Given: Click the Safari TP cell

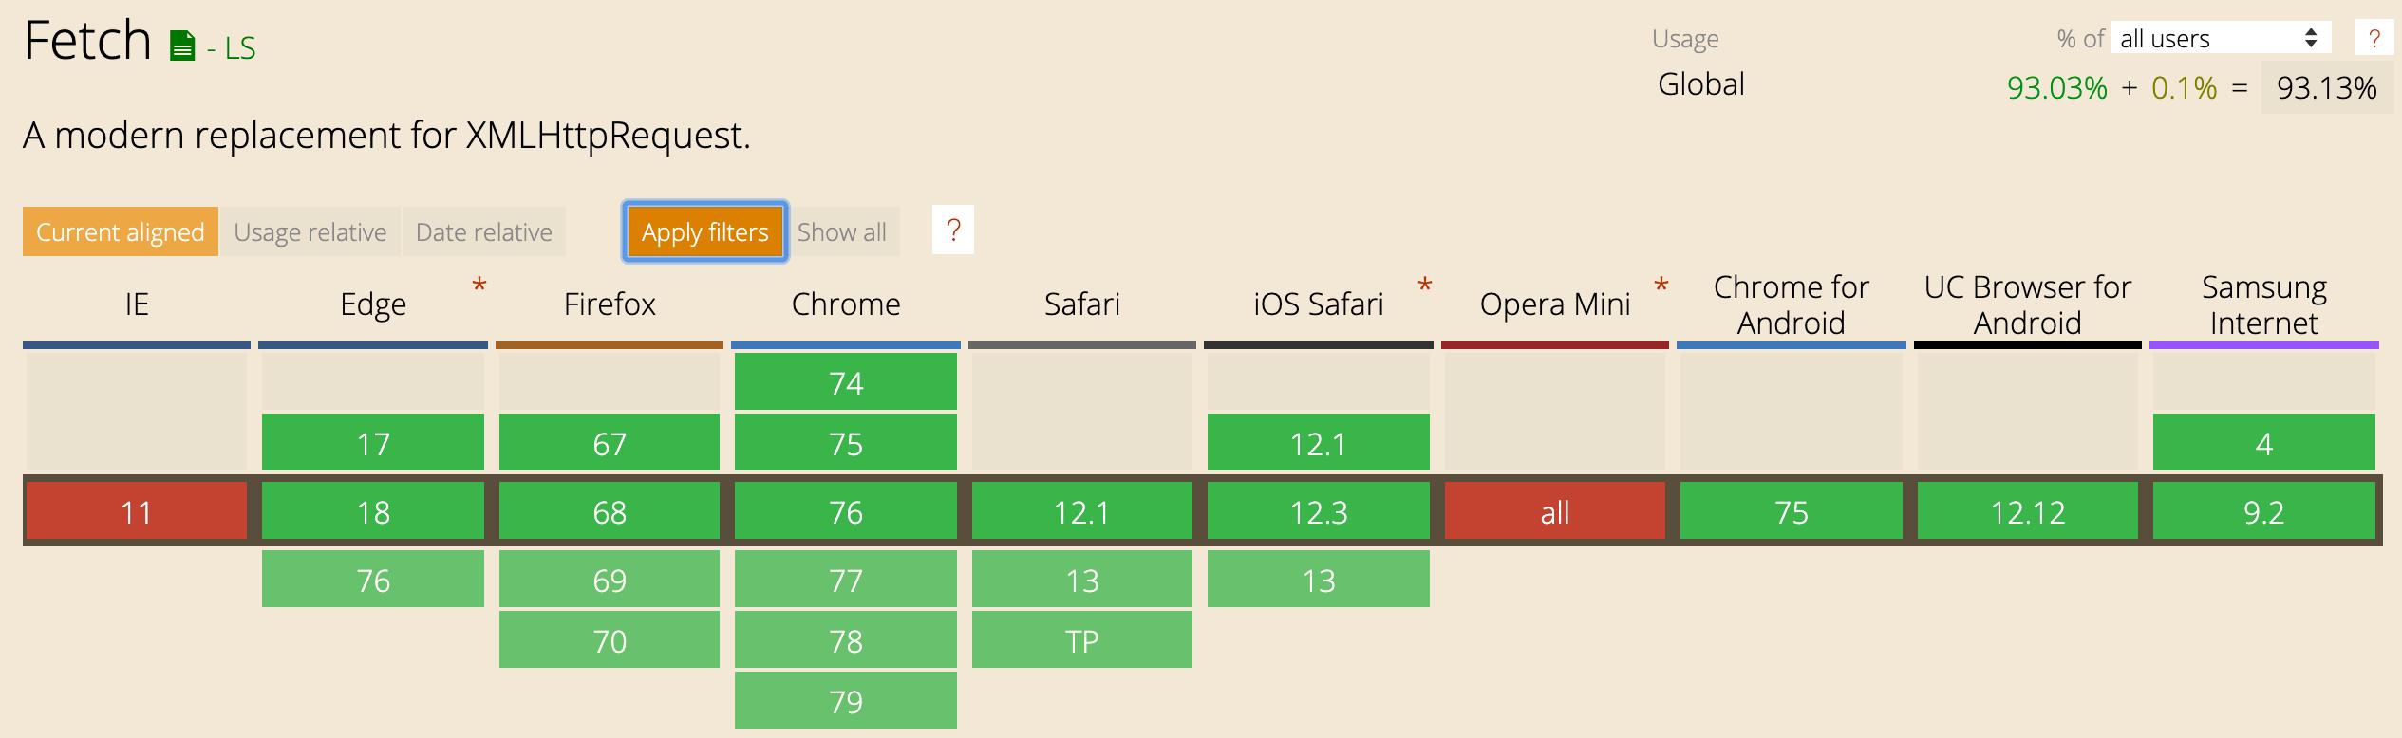Looking at the screenshot, I should (1081, 640).
